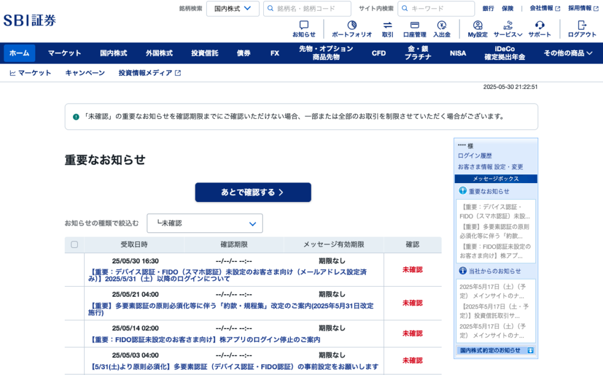Open 先物・オプション 商品先物 tab

(x=326, y=53)
